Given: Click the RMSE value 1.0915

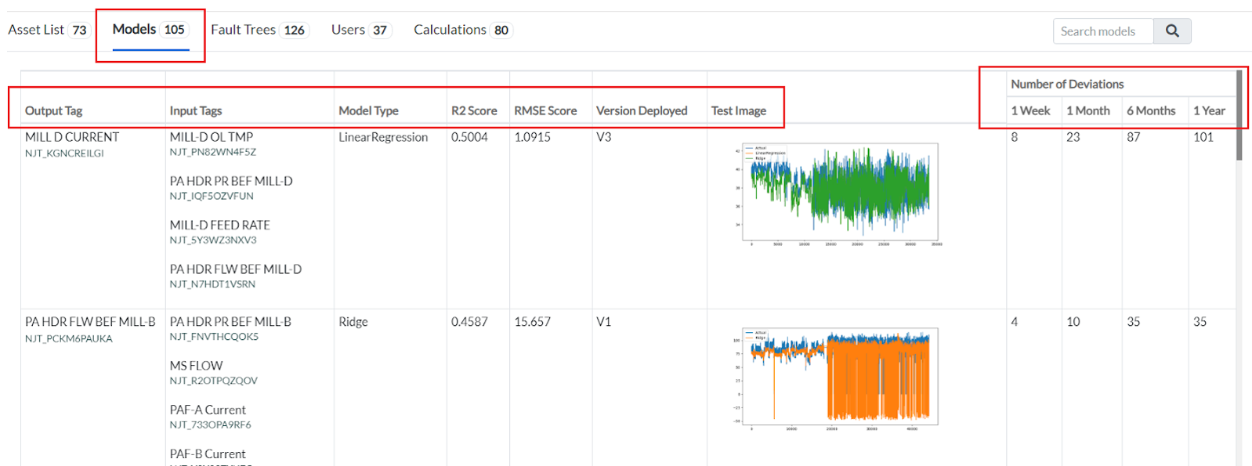Looking at the screenshot, I should (532, 137).
